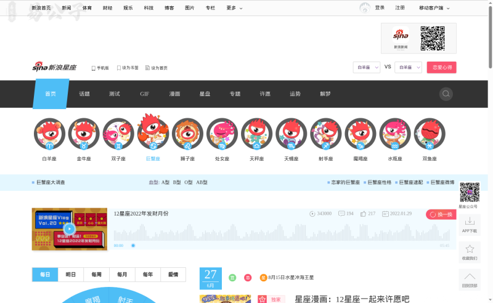Click the 新浪星座 Sina logo
Image resolution: width=493 pixels, height=303 pixels.
tap(54, 67)
